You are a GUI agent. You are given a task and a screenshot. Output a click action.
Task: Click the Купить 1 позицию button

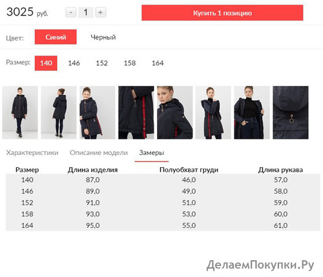(222, 13)
